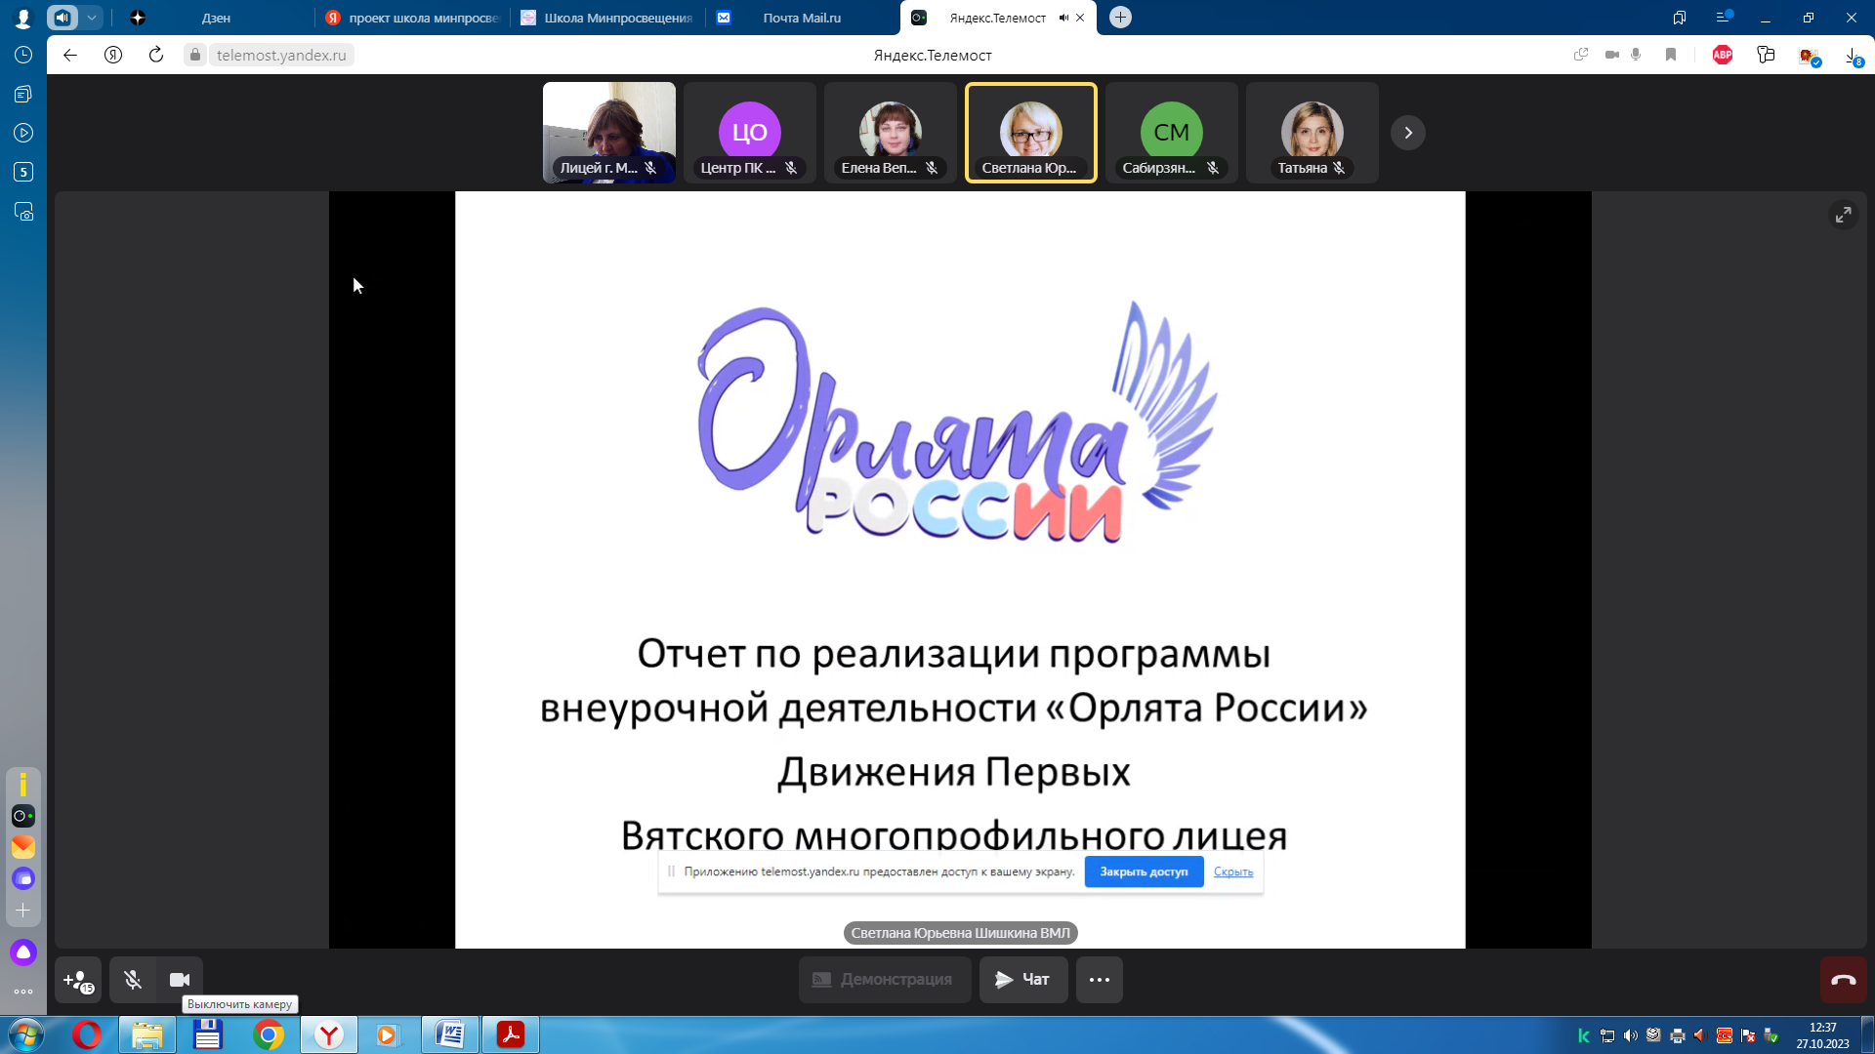The height and width of the screenshot is (1054, 1875).
Task: Click the Yandex home icon in toolbar
Action: [x=113, y=55]
